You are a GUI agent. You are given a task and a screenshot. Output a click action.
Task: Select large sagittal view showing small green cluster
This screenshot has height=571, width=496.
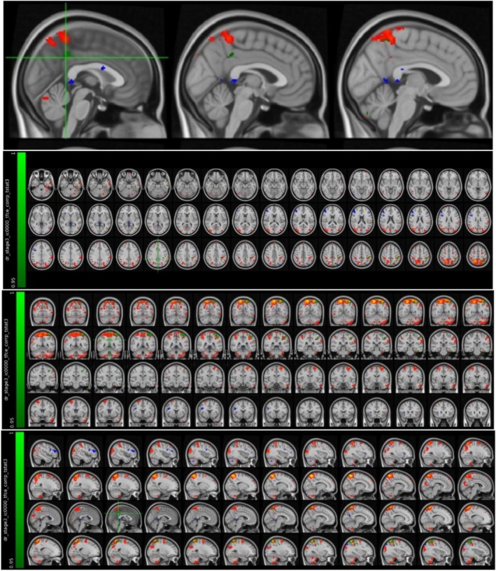(x=251, y=73)
